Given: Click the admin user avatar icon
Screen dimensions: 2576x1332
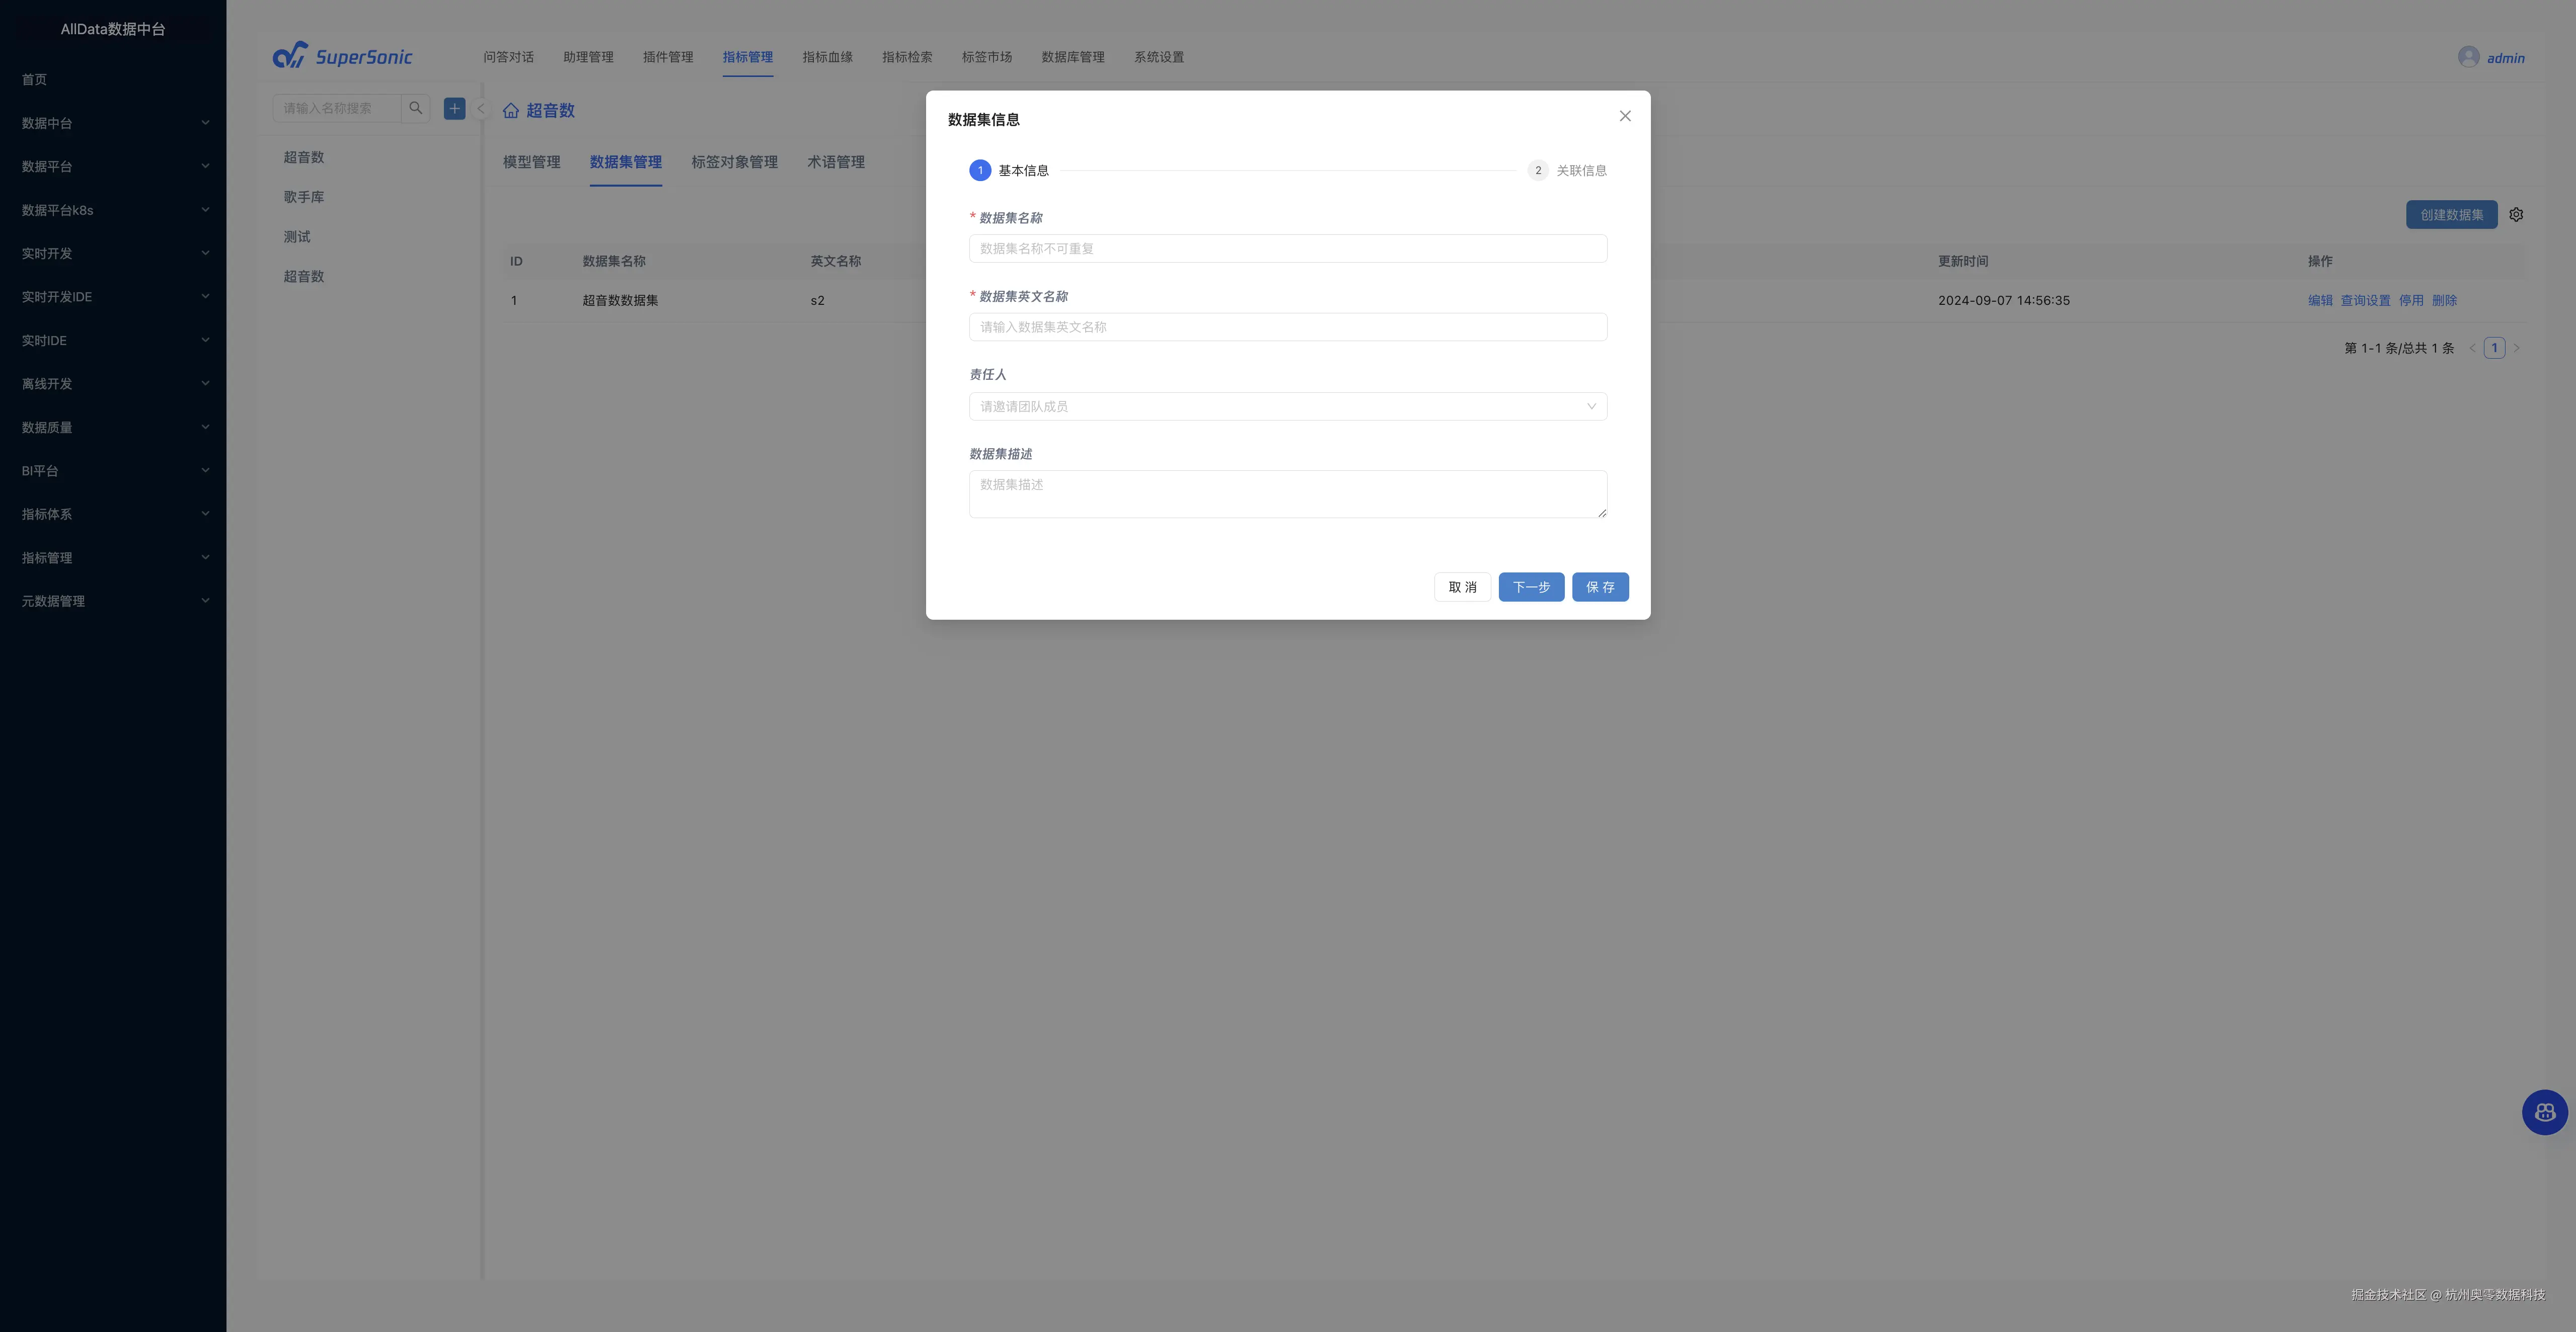Looking at the screenshot, I should tap(2468, 57).
